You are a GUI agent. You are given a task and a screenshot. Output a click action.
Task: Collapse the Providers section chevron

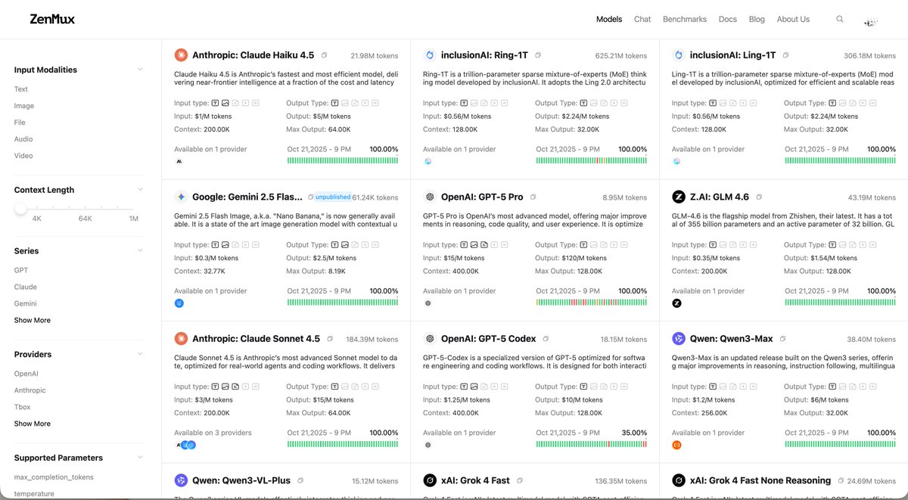tap(140, 354)
